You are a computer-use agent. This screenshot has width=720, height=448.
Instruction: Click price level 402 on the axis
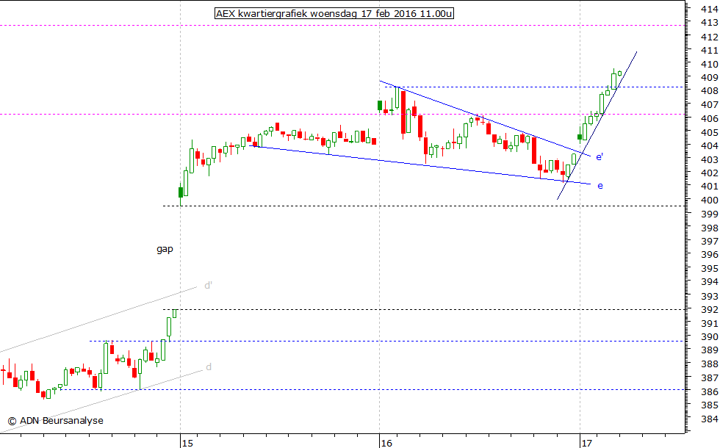710,173
